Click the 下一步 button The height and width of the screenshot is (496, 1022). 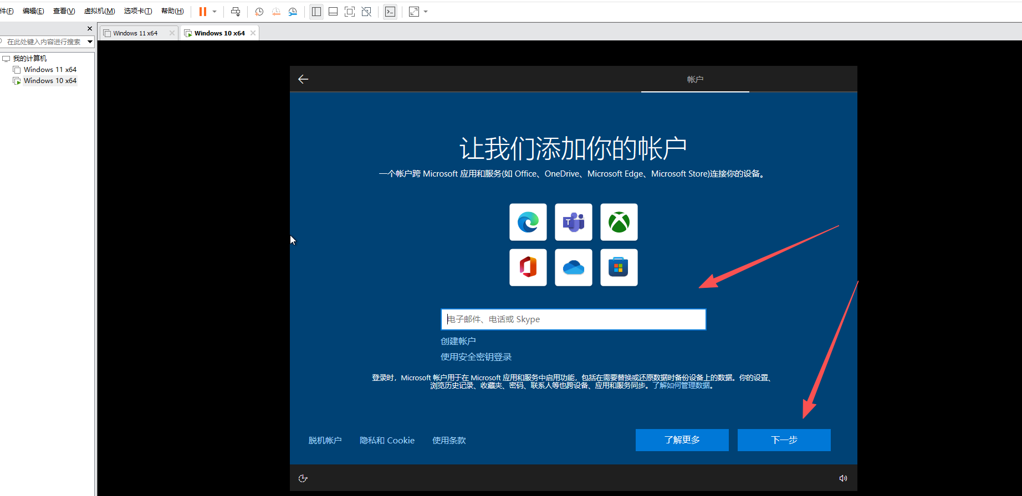tap(784, 440)
